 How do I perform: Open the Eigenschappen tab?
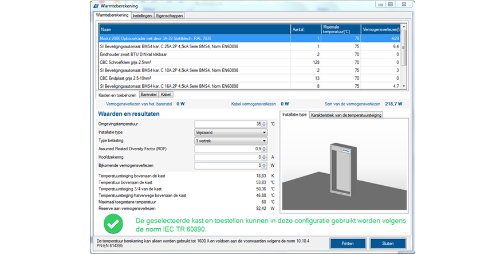pos(170,16)
